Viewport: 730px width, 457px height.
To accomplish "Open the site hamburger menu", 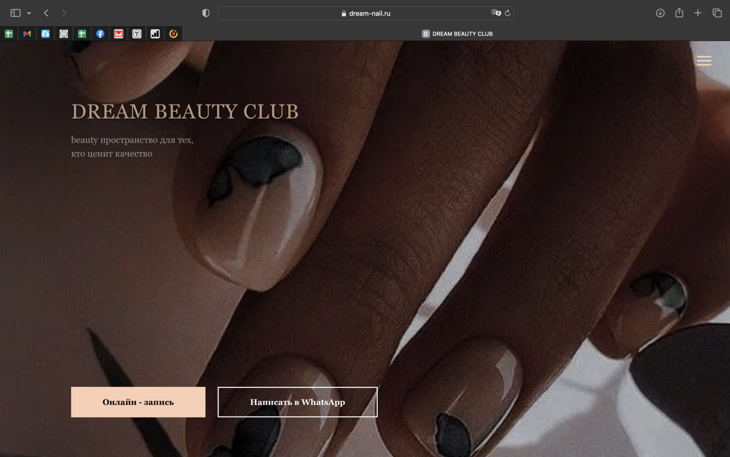I will (x=704, y=60).
